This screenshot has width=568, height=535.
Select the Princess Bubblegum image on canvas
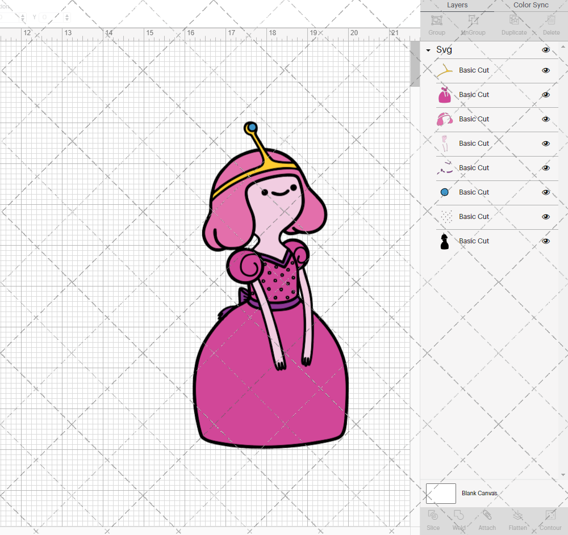270,285
